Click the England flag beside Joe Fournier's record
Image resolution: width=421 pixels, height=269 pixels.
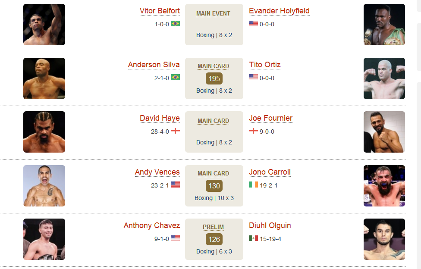click(x=253, y=131)
